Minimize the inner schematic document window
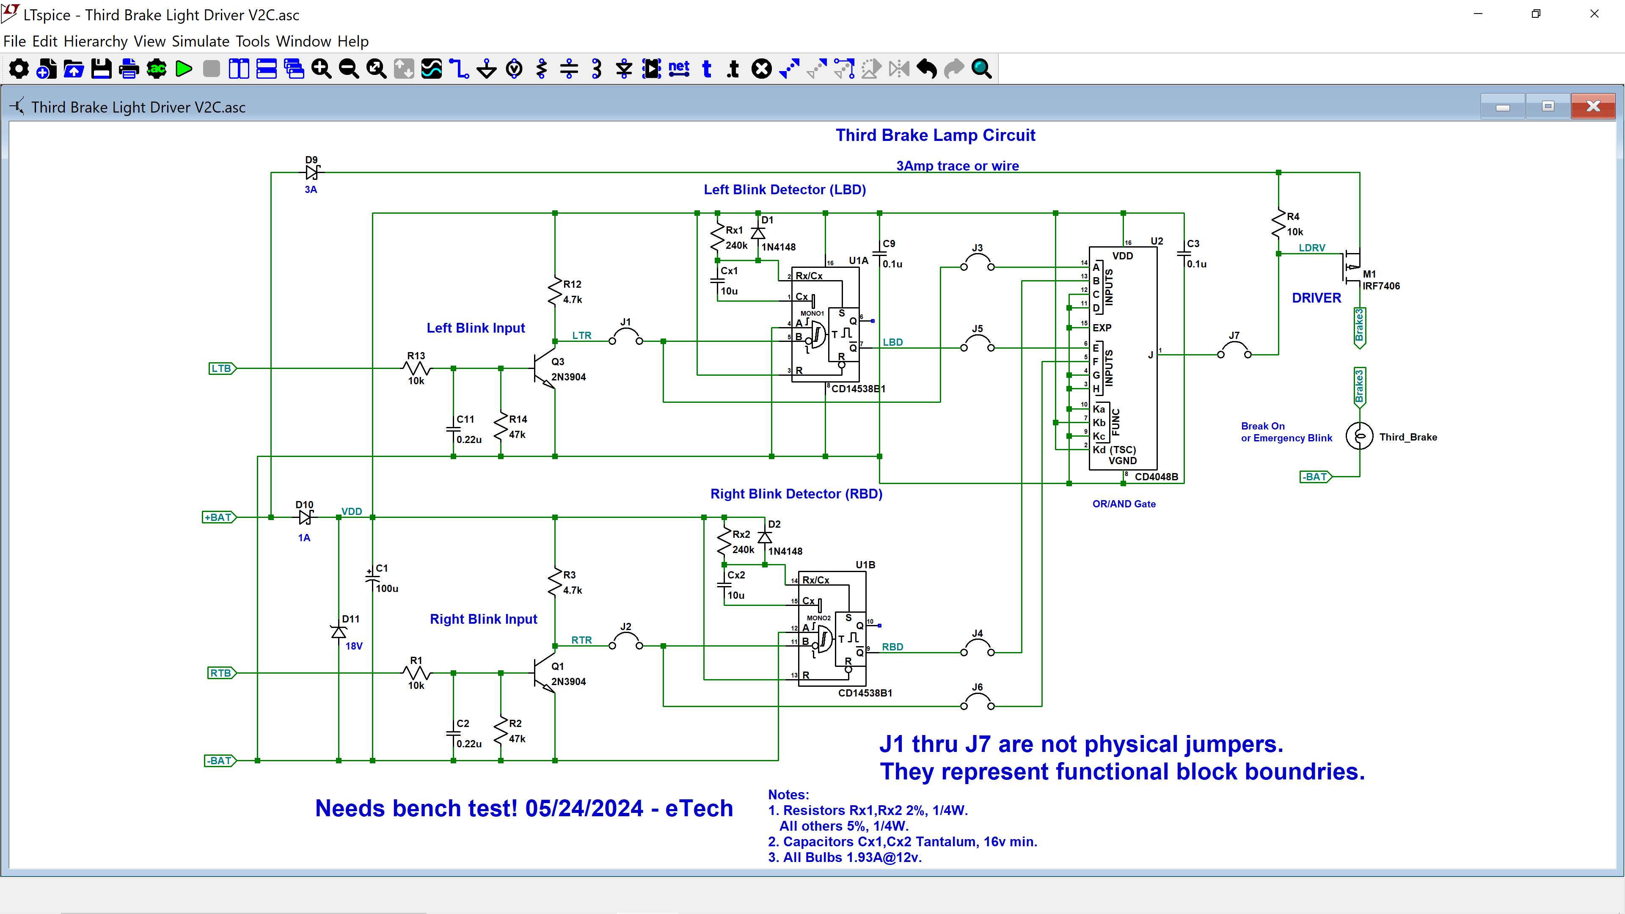 1503,107
